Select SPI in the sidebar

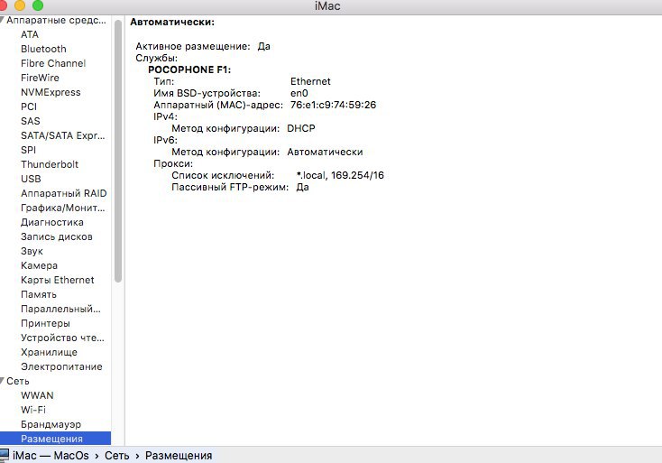tap(28, 150)
